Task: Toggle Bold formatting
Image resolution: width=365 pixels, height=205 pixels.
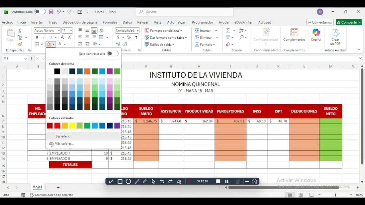Action: coord(37,37)
